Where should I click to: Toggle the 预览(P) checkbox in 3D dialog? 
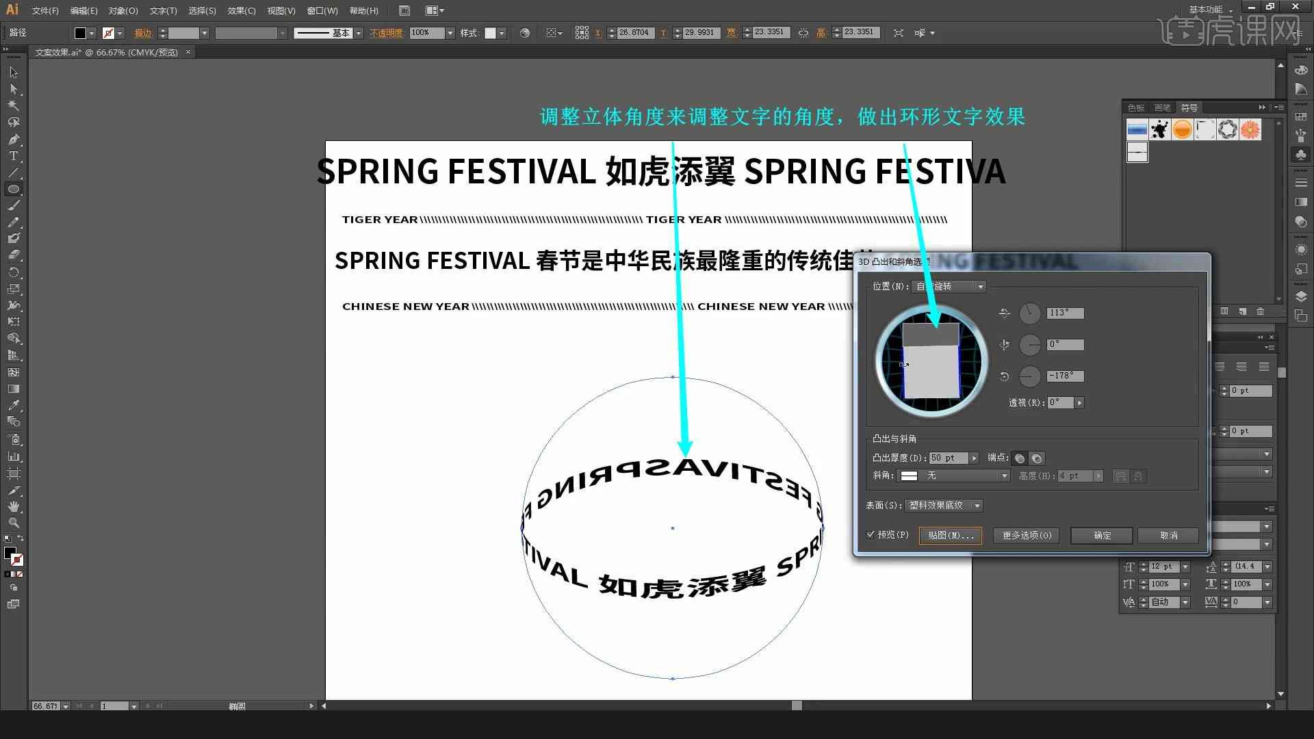872,535
